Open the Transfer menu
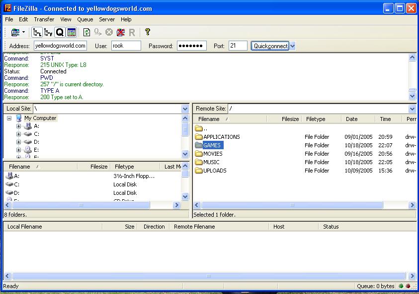The image size is (419, 294). pyautogui.click(x=44, y=19)
